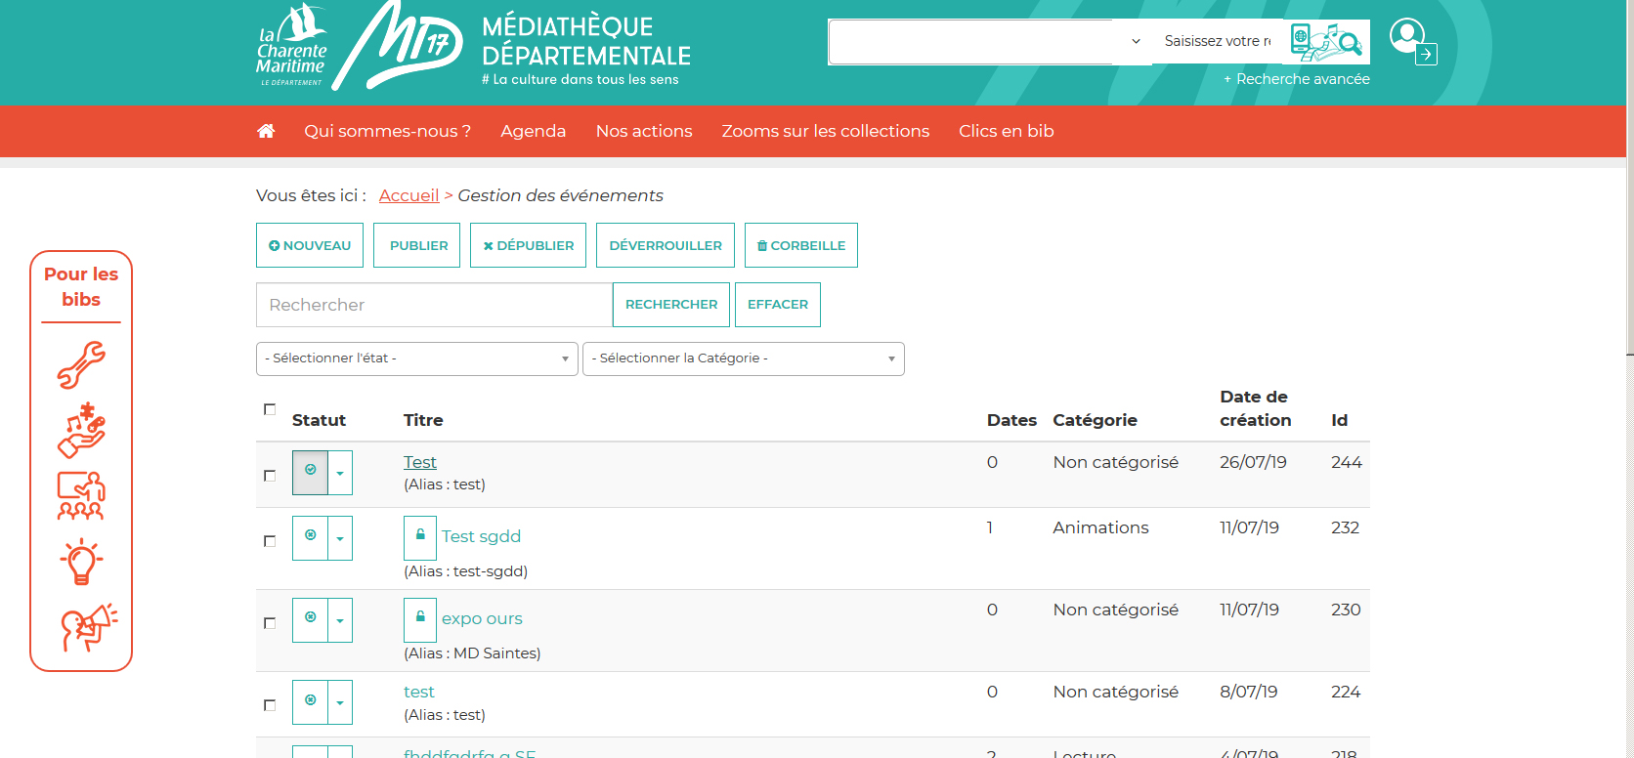Click the lock icon beside Test sgdd
The width and height of the screenshot is (1634, 758).
[x=420, y=537]
